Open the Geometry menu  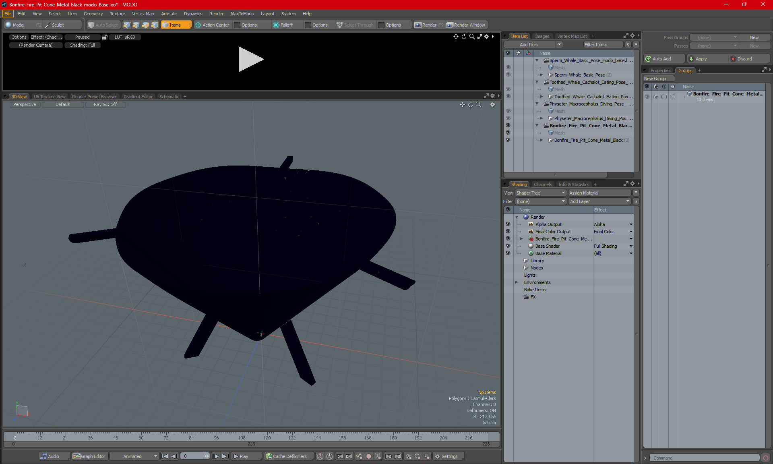coord(93,14)
